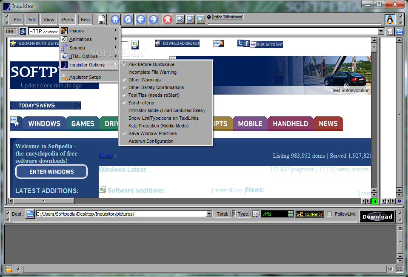
Task: Check the FollowLink checkbox
Action: (330, 214)
